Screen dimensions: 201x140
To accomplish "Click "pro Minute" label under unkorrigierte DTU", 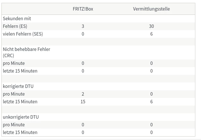I will pos(14,125).
